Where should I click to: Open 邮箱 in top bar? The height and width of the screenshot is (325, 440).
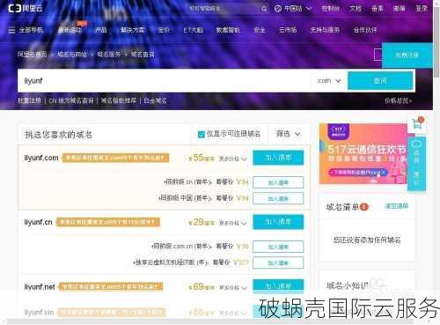pos(399,9)
